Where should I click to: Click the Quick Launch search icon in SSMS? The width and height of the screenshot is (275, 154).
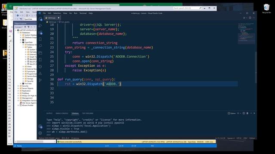click(x=200, y=8)
